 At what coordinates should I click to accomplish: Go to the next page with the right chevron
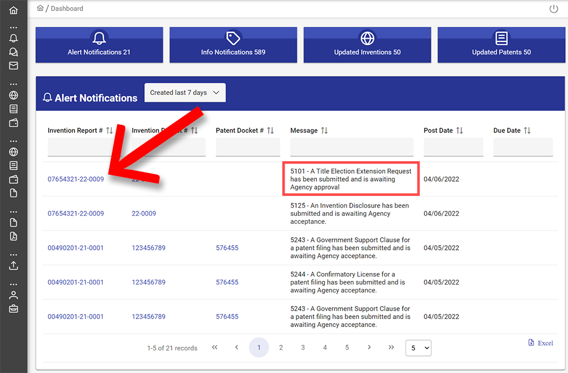pos(369,347)
